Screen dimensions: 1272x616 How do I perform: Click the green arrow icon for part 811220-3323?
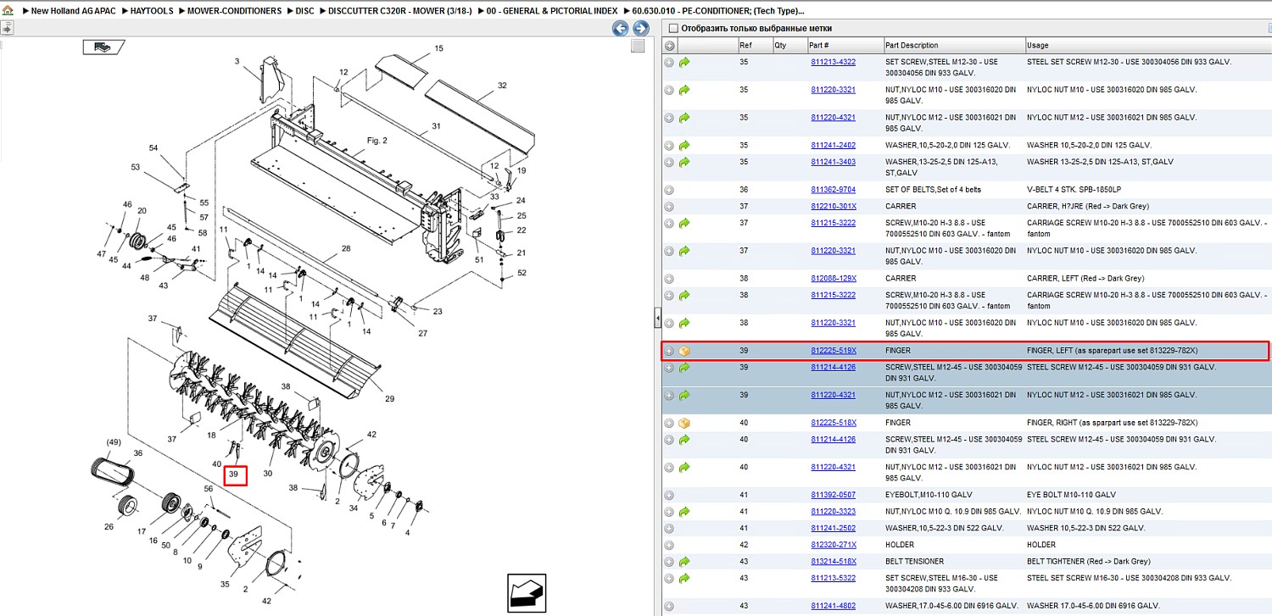(684, 512)
